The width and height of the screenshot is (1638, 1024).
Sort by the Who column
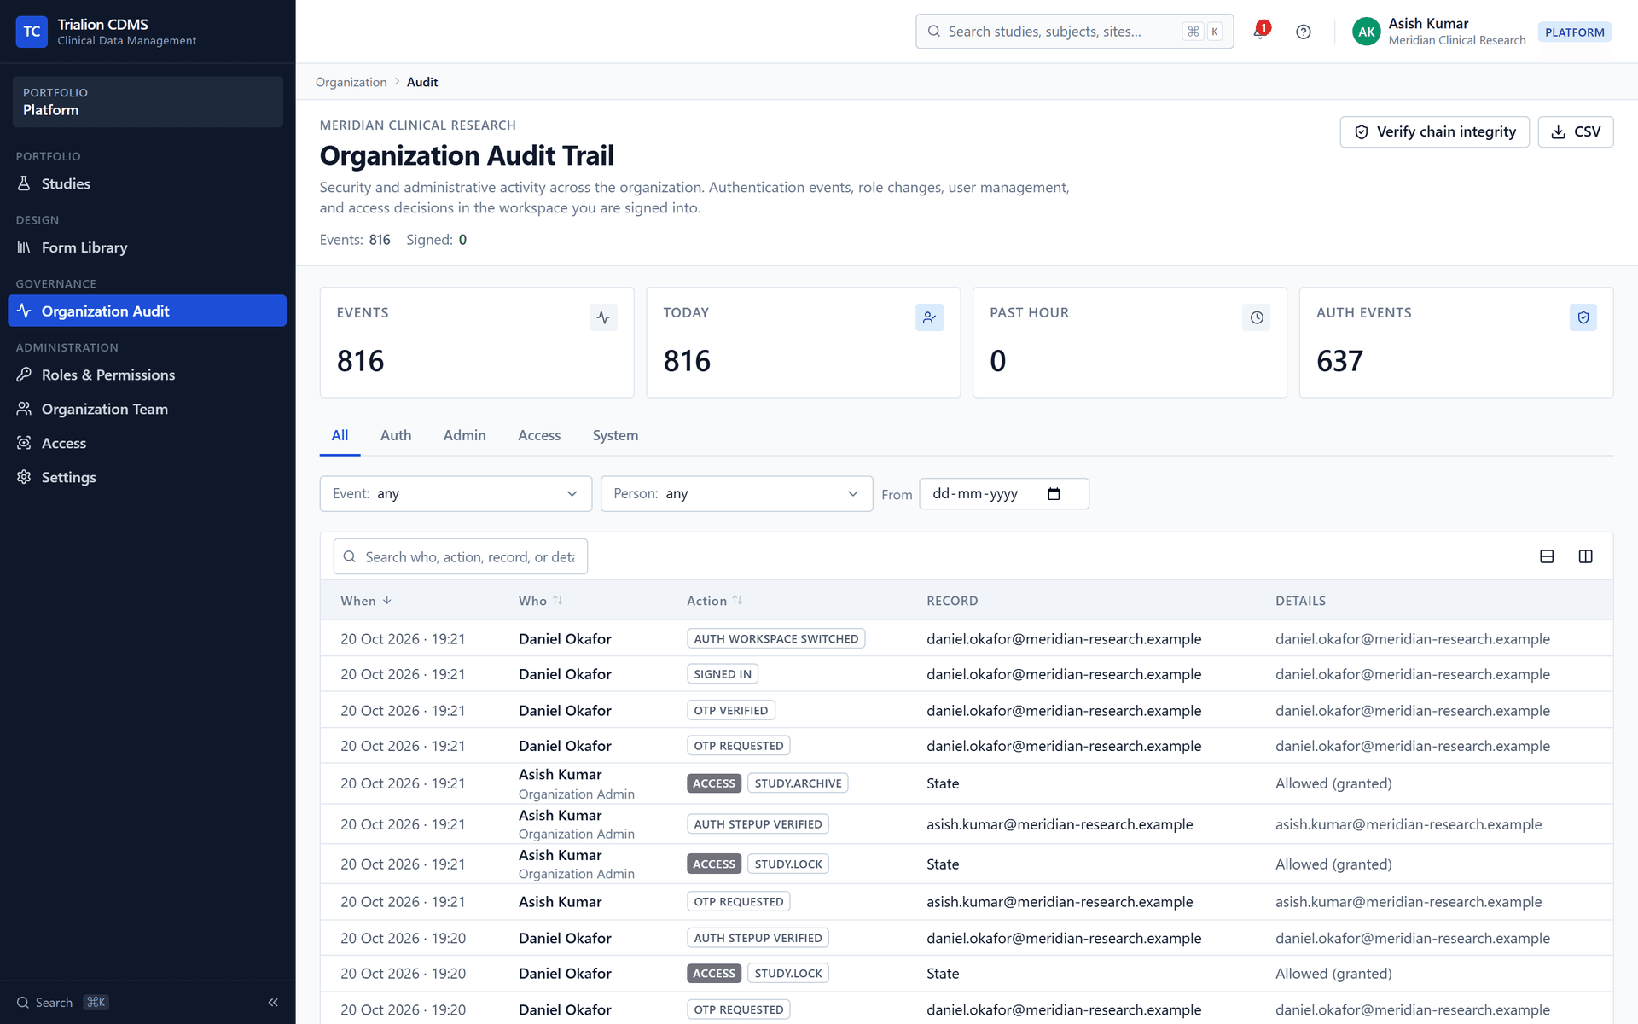541,601
